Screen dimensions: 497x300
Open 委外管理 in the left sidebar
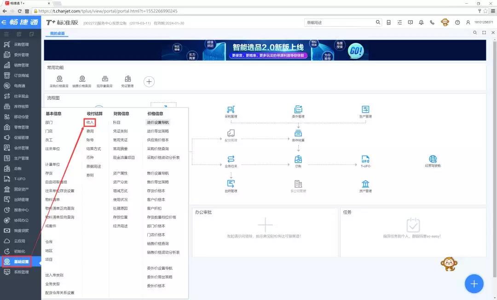tap(21, 55)
